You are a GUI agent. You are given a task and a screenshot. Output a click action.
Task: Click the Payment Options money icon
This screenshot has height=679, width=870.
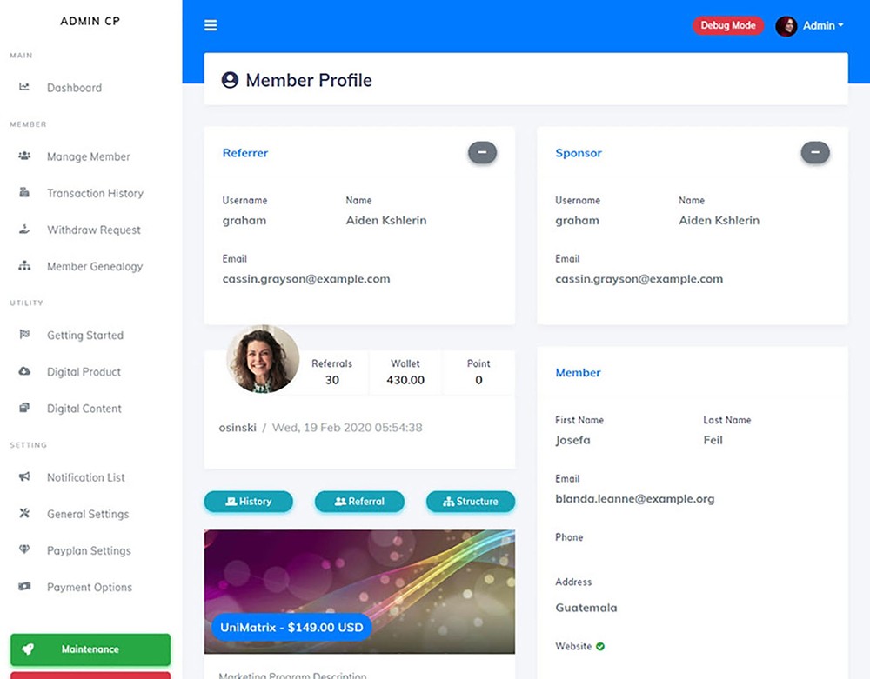24,587
